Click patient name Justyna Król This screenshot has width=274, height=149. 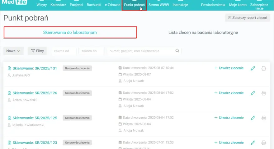coord(21,75)
